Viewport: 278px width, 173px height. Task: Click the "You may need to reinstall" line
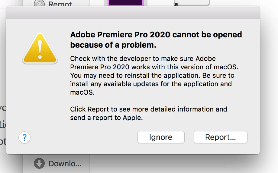click(152, 75)
